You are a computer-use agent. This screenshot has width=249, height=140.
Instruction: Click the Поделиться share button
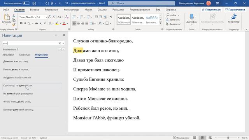click(x=211, y=10)
